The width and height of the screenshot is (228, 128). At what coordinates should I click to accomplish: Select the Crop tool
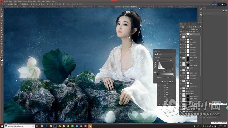tap(2, 19)
